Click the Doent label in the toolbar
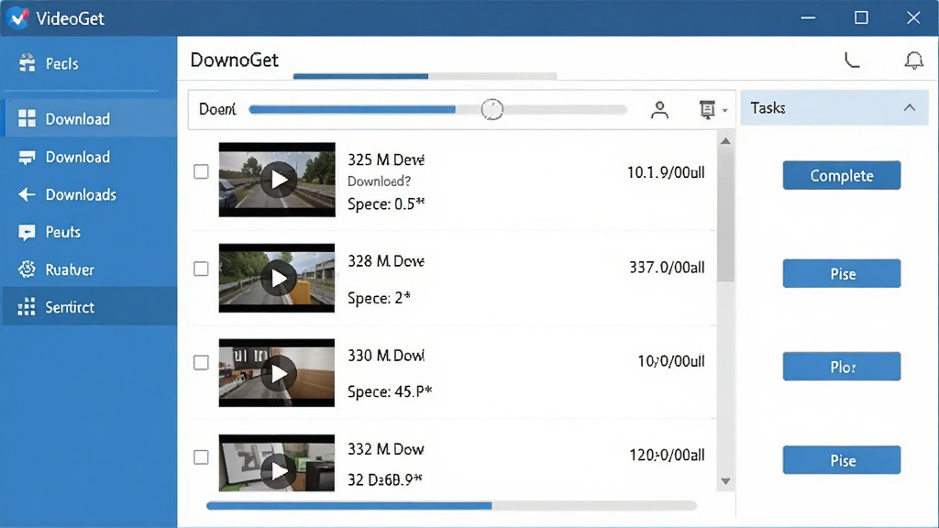Screen dimensions: 939x528 pyautogui.click(x=217, y=110)
